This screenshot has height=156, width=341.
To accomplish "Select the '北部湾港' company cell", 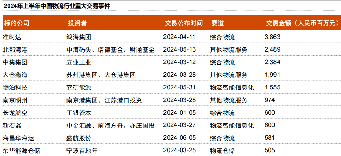I will click(15, 49).
